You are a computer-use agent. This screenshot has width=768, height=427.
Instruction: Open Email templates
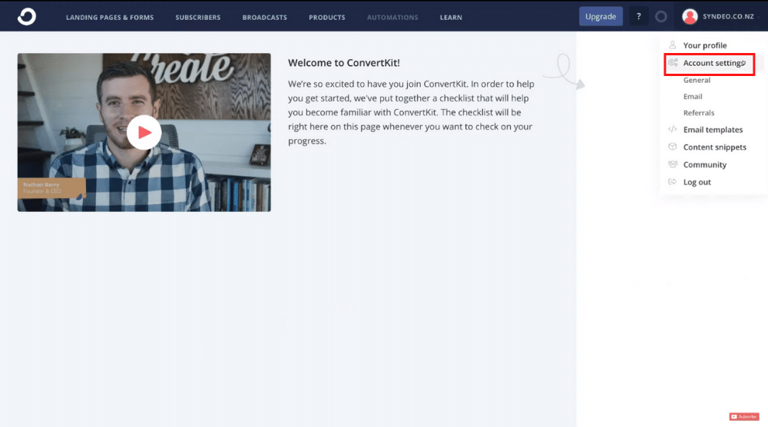(713, 129)
